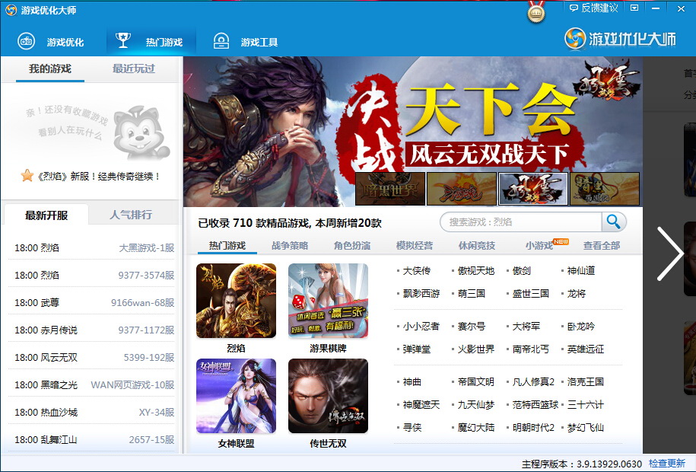Open the 烈焰 game cover

(x=236, y=301)
